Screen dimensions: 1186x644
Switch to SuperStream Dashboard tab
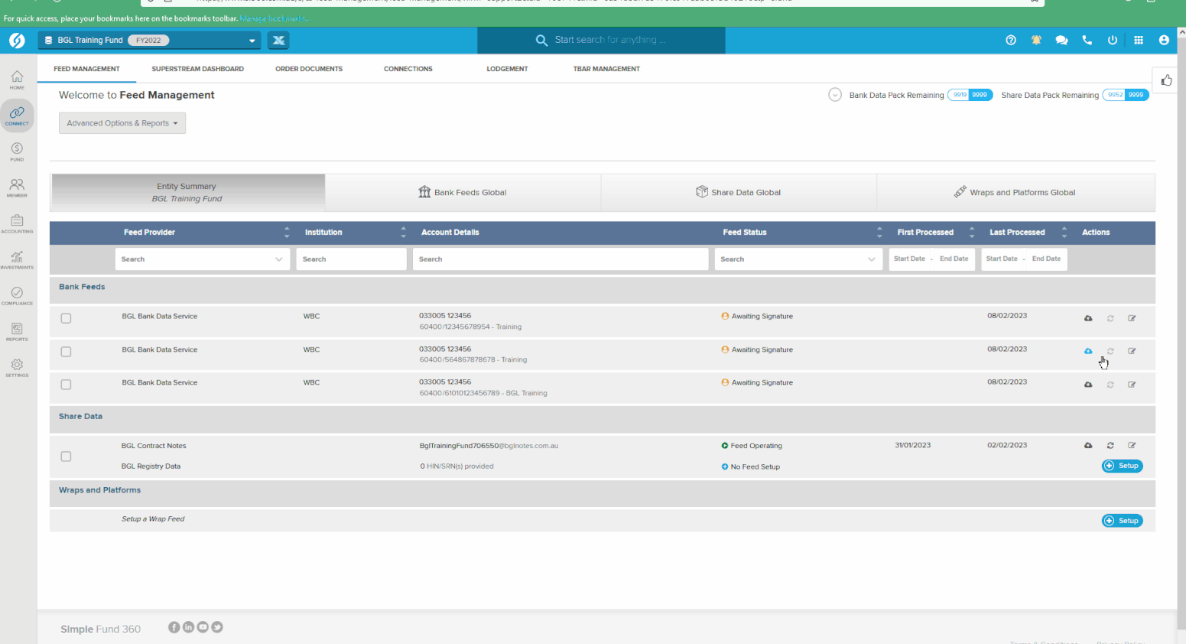(197, 69)
